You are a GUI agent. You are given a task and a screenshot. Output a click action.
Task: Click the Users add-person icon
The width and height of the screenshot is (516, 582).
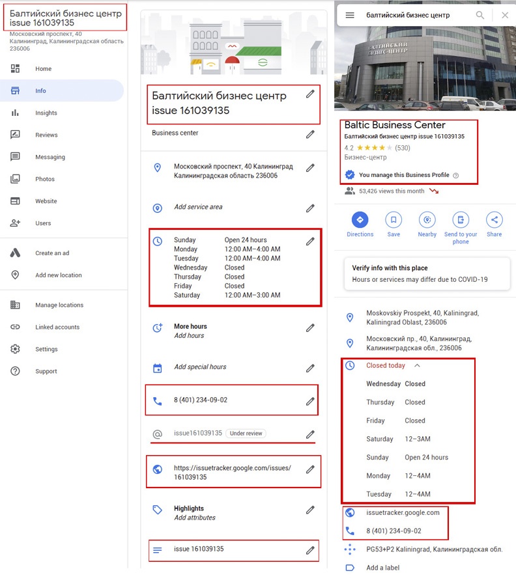tap(15, 223)
